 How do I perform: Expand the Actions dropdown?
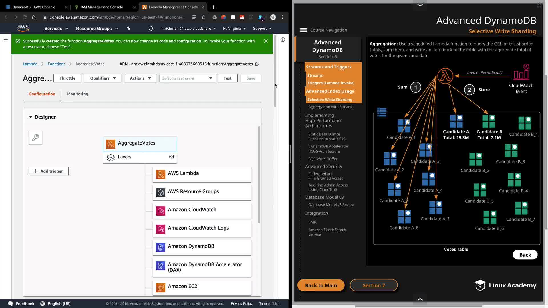pos(140,78)
